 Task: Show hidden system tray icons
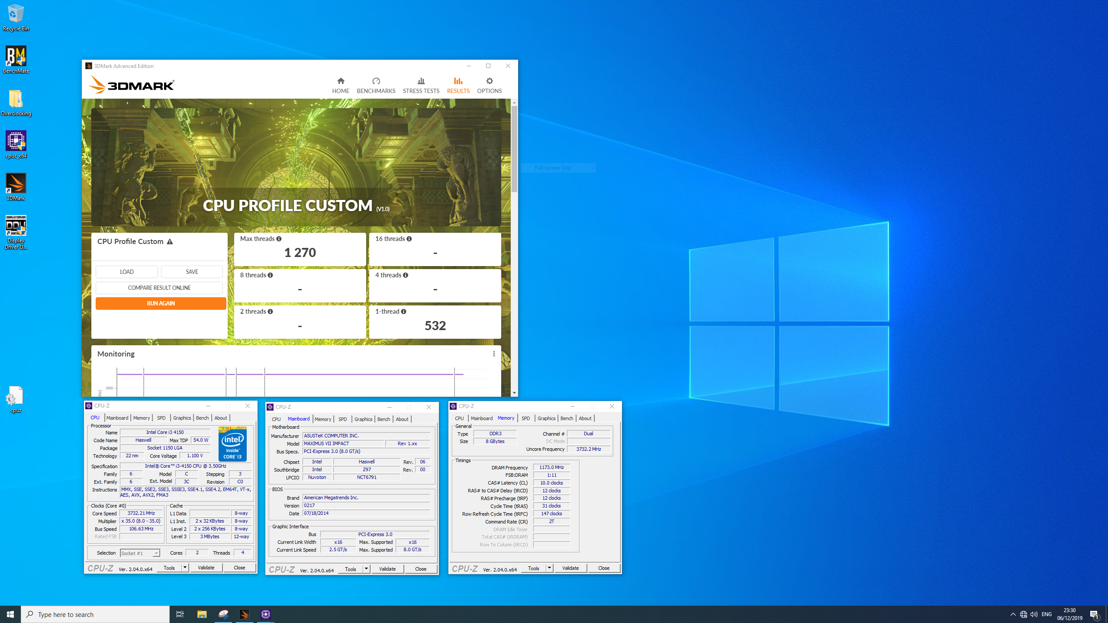(x=1013, y=614)
